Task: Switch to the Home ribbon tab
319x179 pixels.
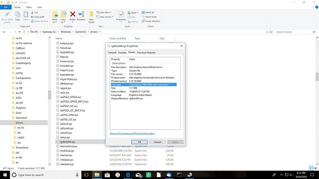Action: click(x=17, y=7)
